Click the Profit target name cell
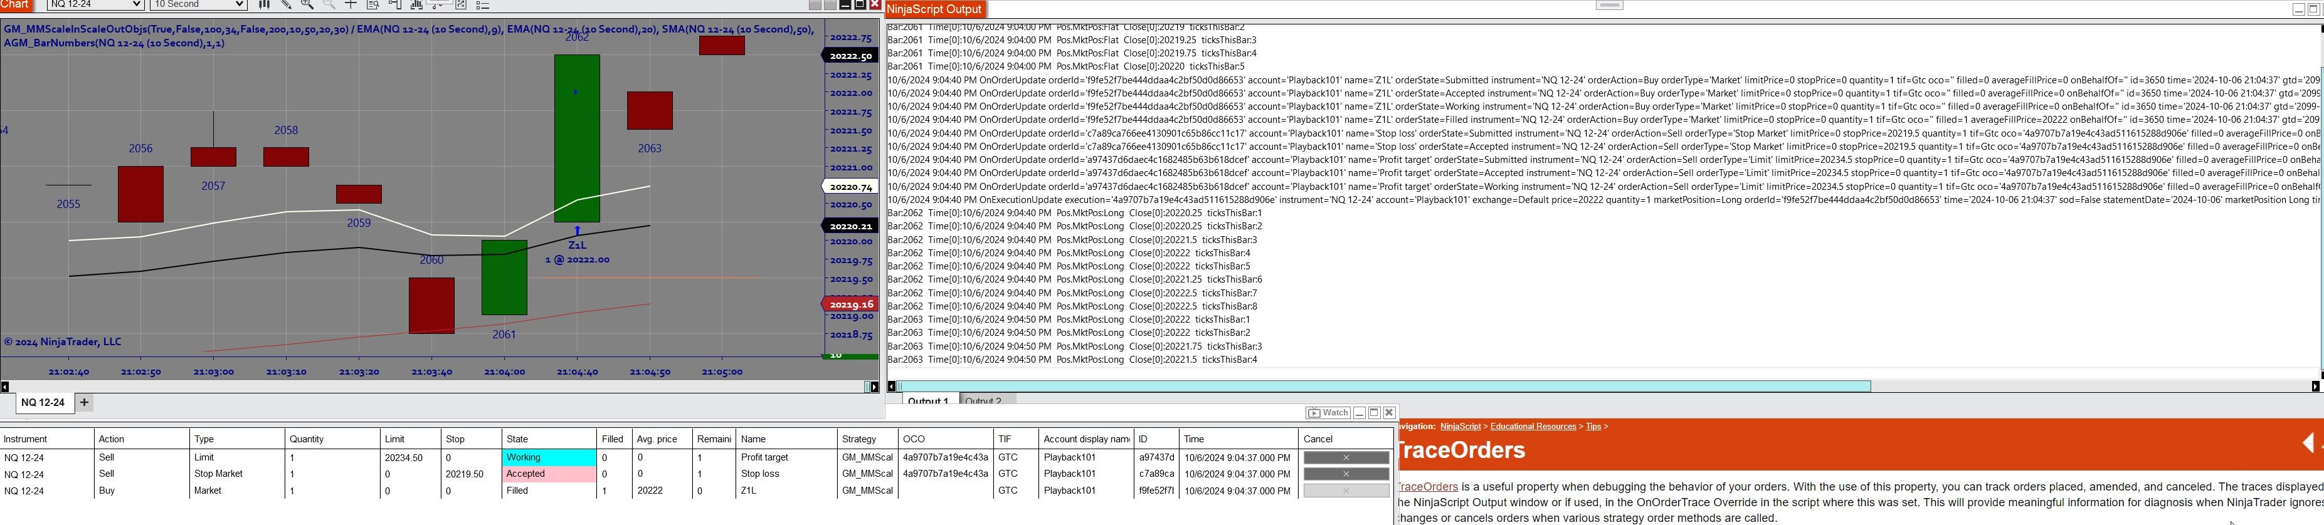 point(786,457)
